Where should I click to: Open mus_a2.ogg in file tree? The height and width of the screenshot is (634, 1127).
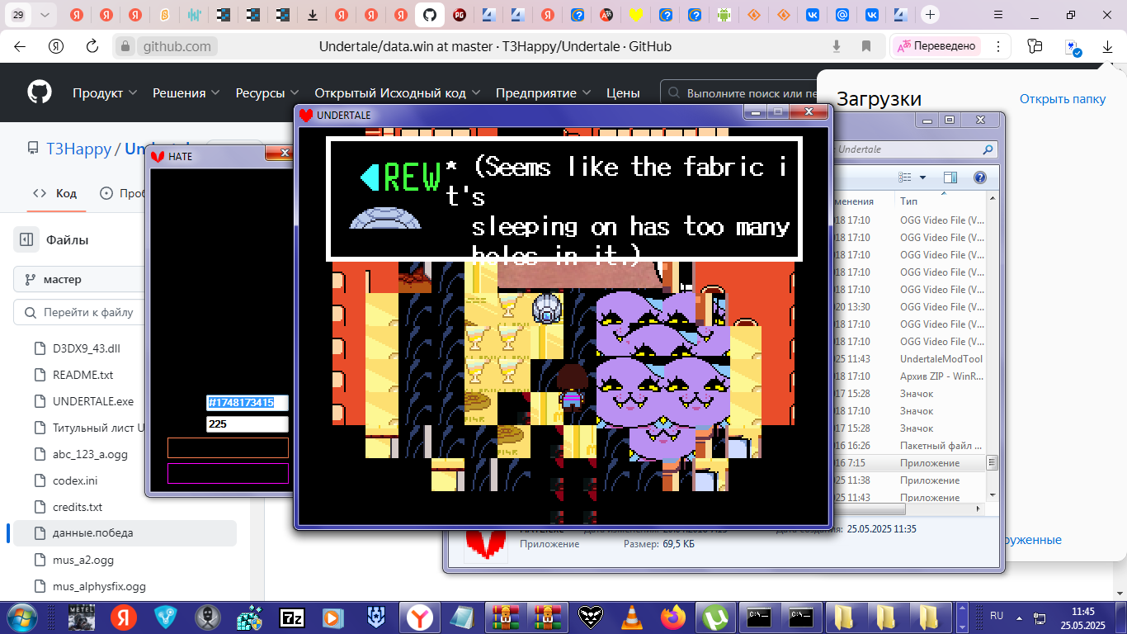point(83,560)
